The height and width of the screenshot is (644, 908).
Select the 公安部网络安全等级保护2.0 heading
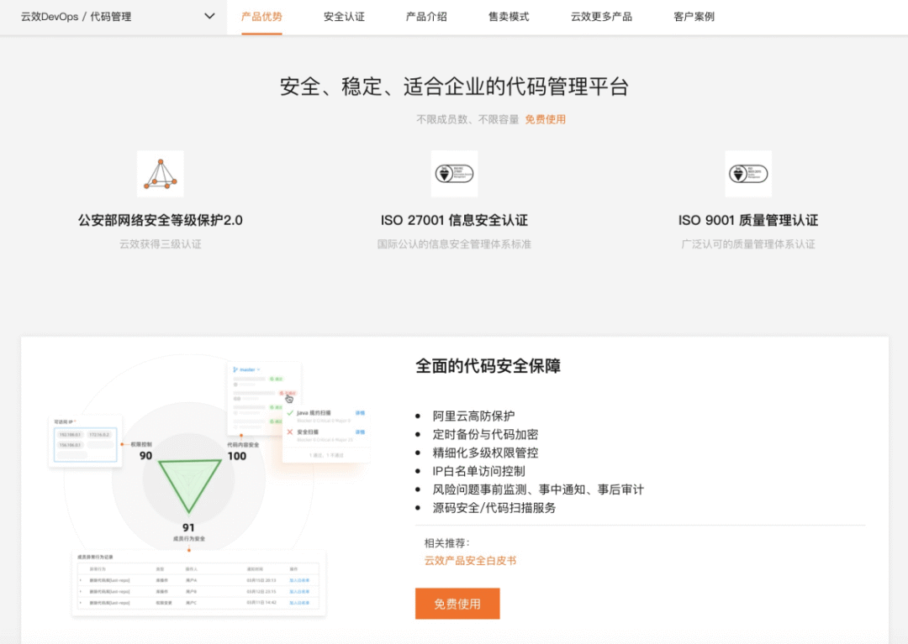[161, 220]
